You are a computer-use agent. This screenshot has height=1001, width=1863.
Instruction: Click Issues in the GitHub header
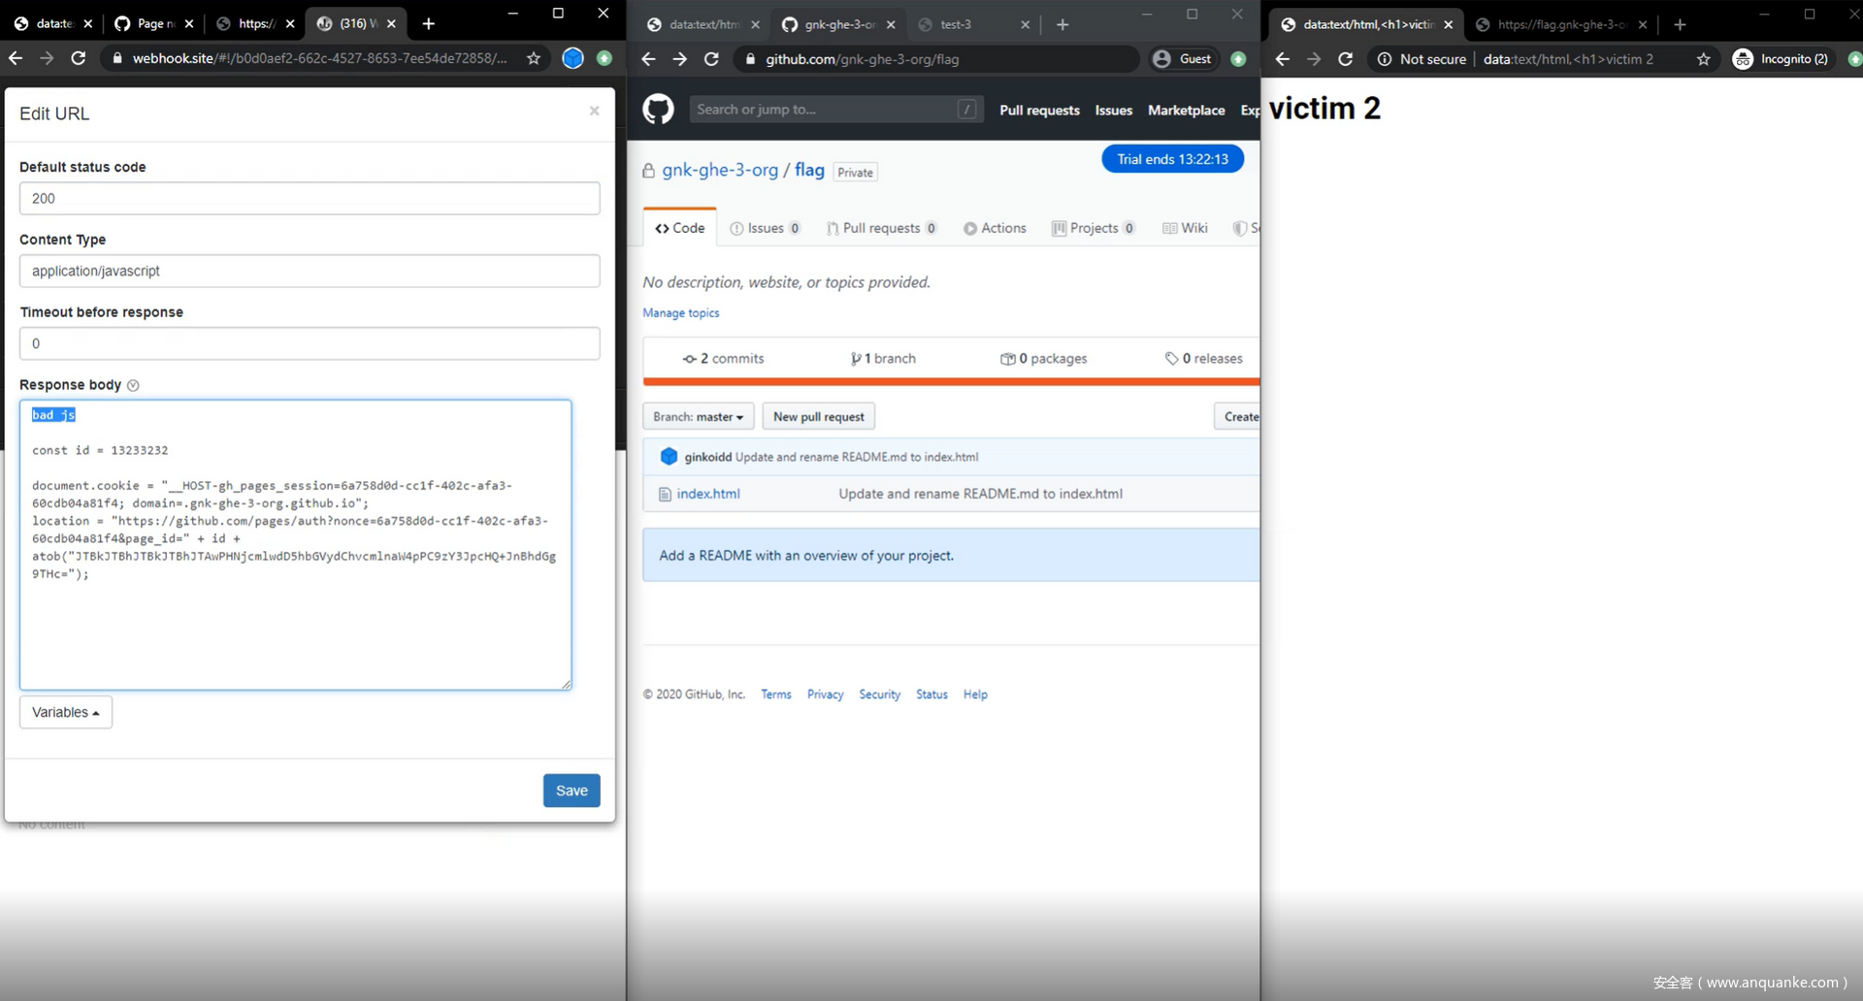(1114, 111)
